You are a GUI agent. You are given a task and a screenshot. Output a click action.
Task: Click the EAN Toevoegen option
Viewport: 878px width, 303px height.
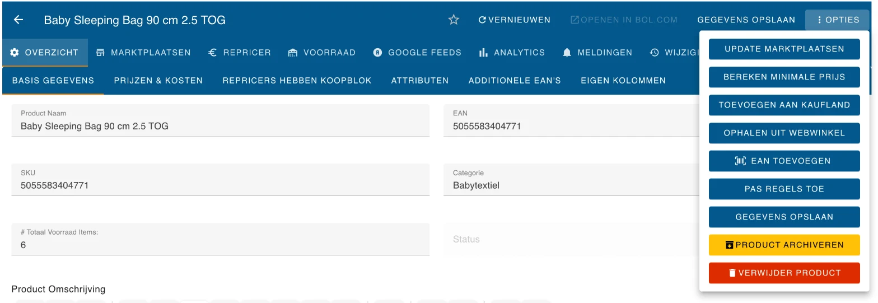tap(784, 161)
